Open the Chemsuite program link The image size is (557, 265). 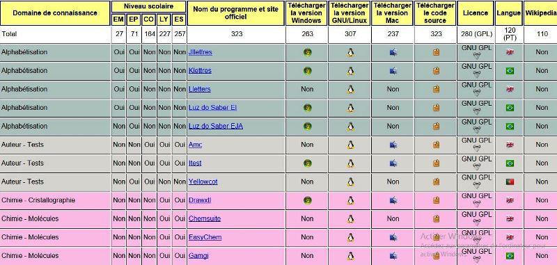[205, 218]
